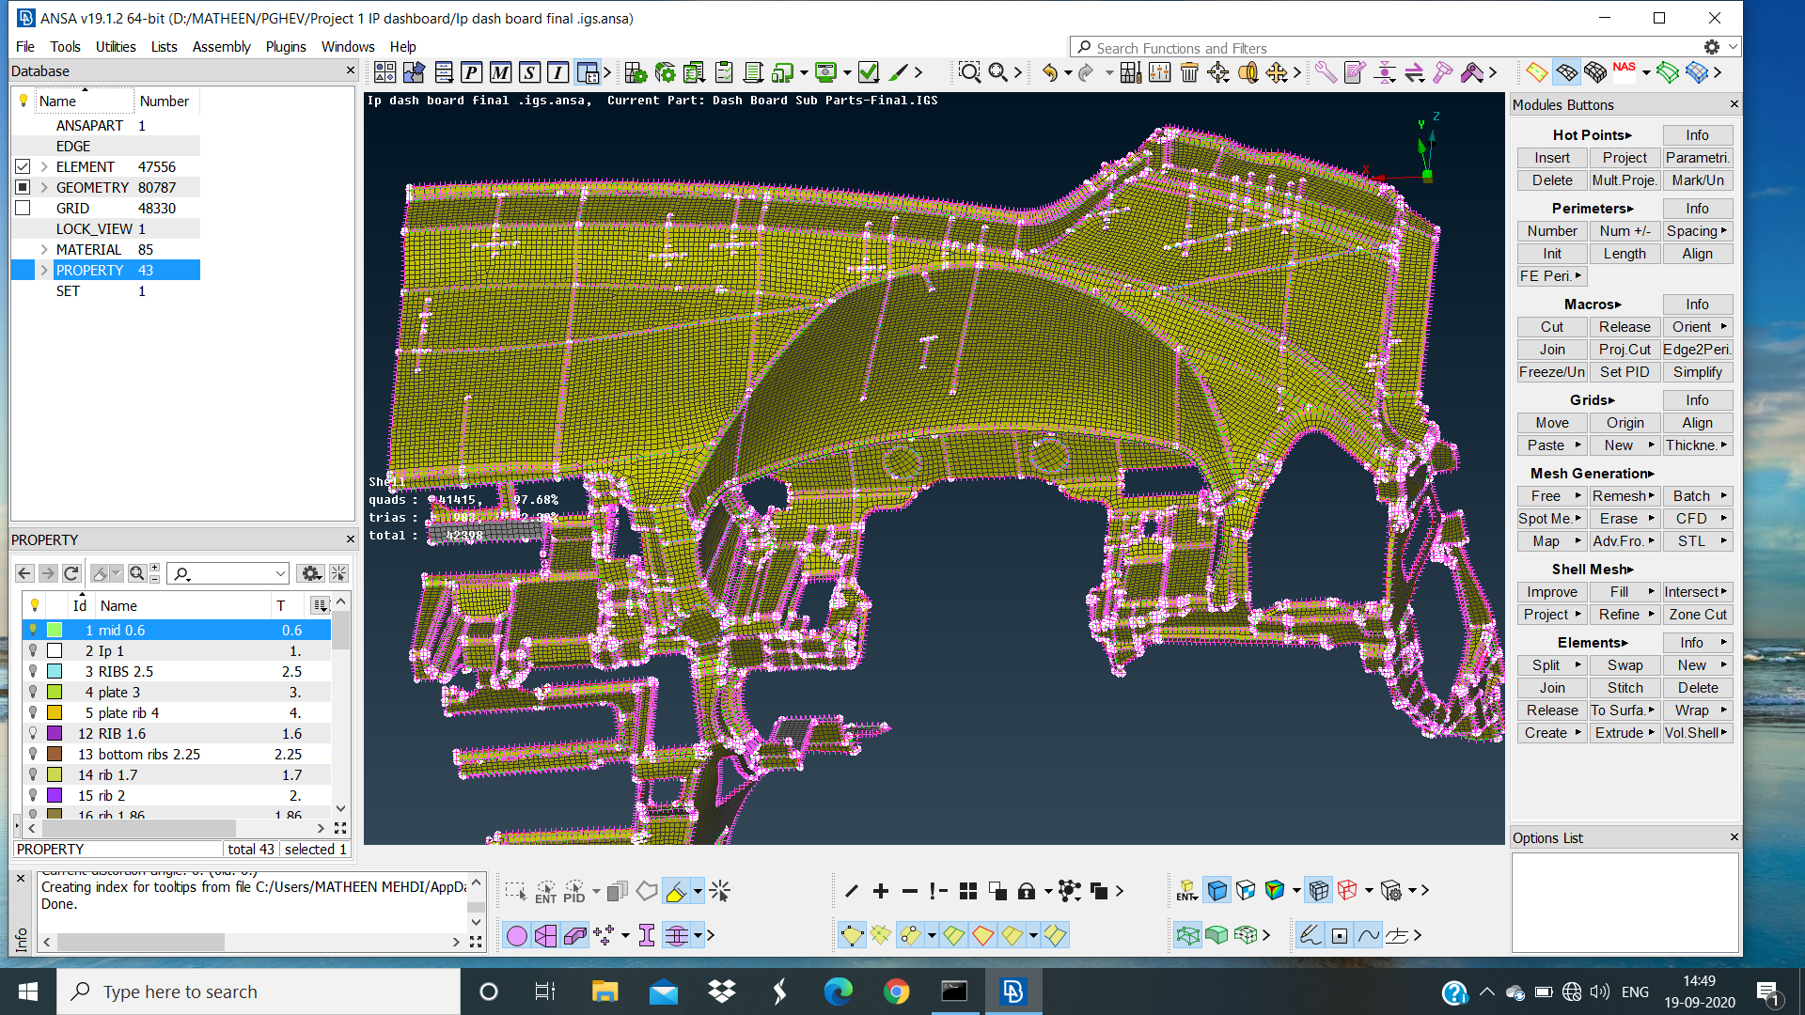
Task: Expand the MATERIAL tree entry
Action: 43,249
